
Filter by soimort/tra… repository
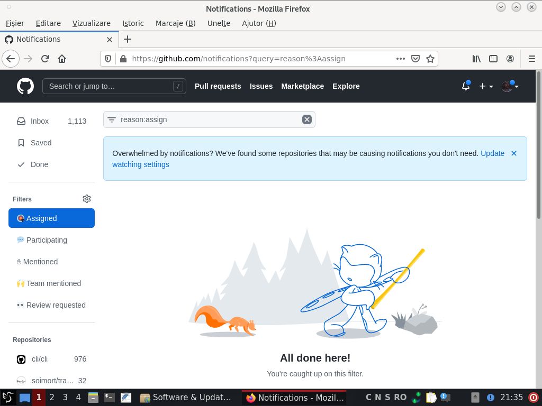pos(51,381)
